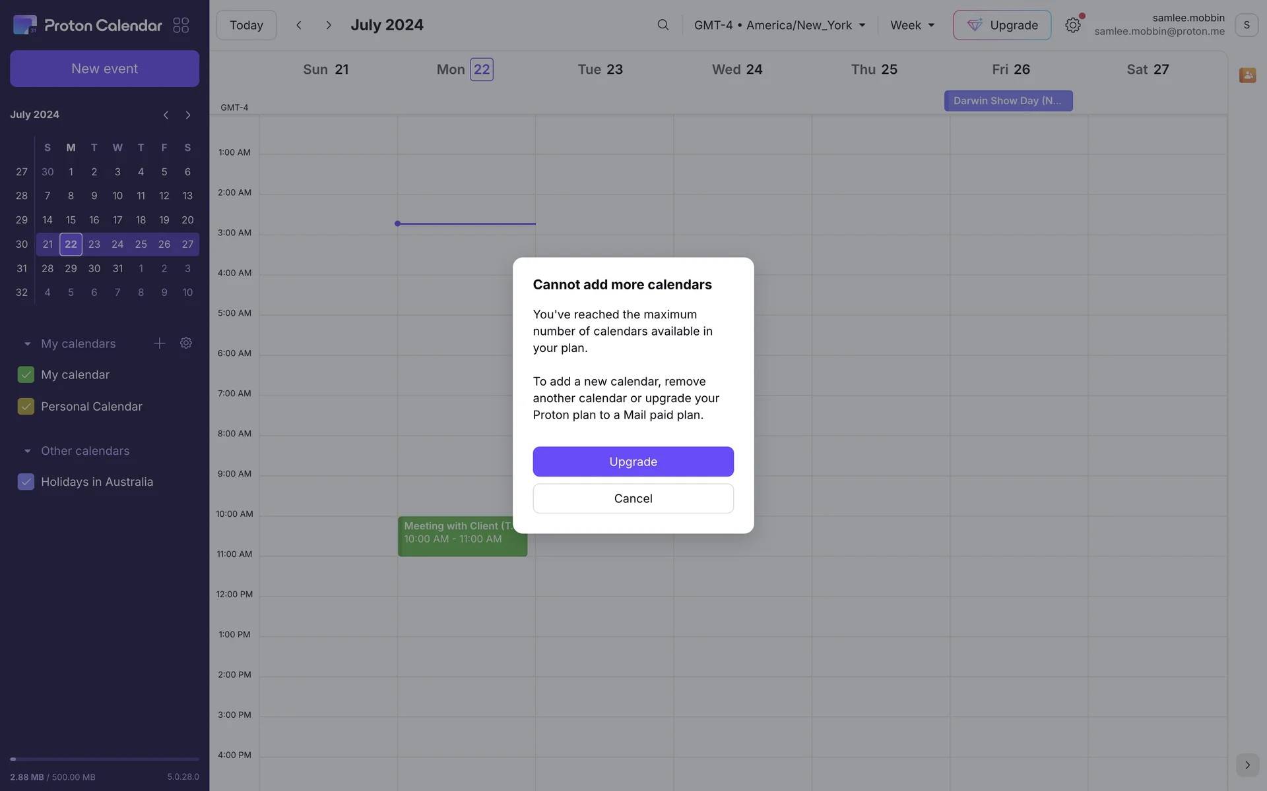Image resolution: width=1267 pixels, height=791 pixels.
Task: Go to previous week arrow in toolbar
Action: (299, 25)
